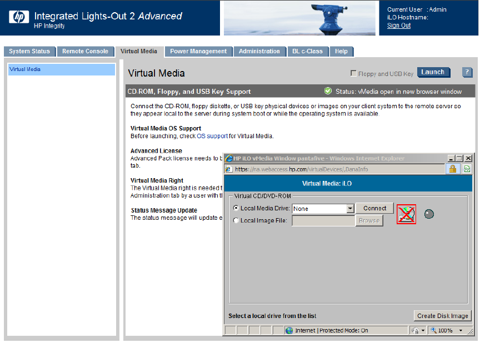Close the vMedia Internet Explorer window
480x343 pixels.
coord(468,158)
